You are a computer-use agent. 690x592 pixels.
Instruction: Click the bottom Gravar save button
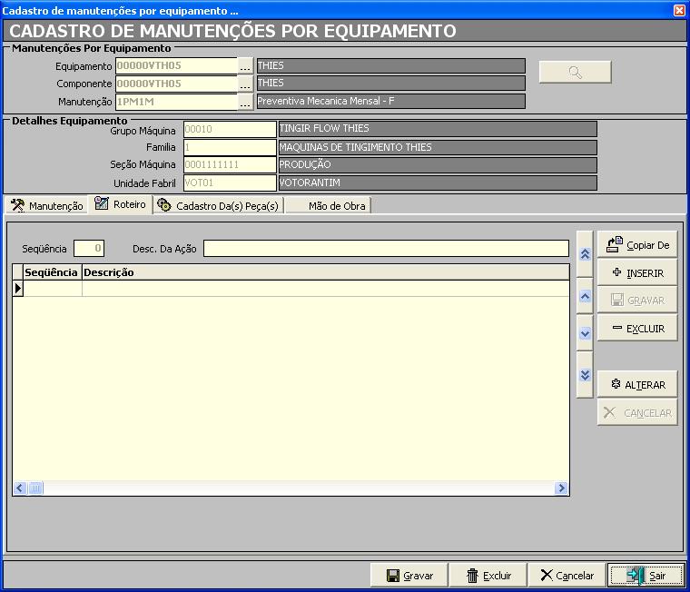point(409,576)
